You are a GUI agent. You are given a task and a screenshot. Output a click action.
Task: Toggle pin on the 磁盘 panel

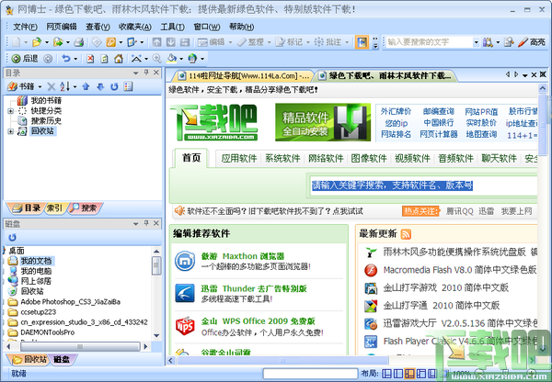(x=146, y=223)
